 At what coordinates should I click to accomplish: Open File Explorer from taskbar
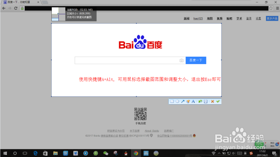pos(55,153)
